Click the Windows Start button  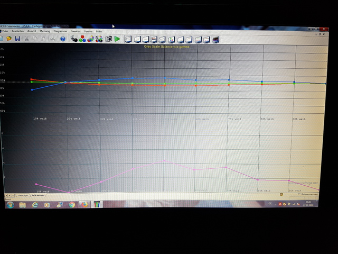tap(9, 205)
